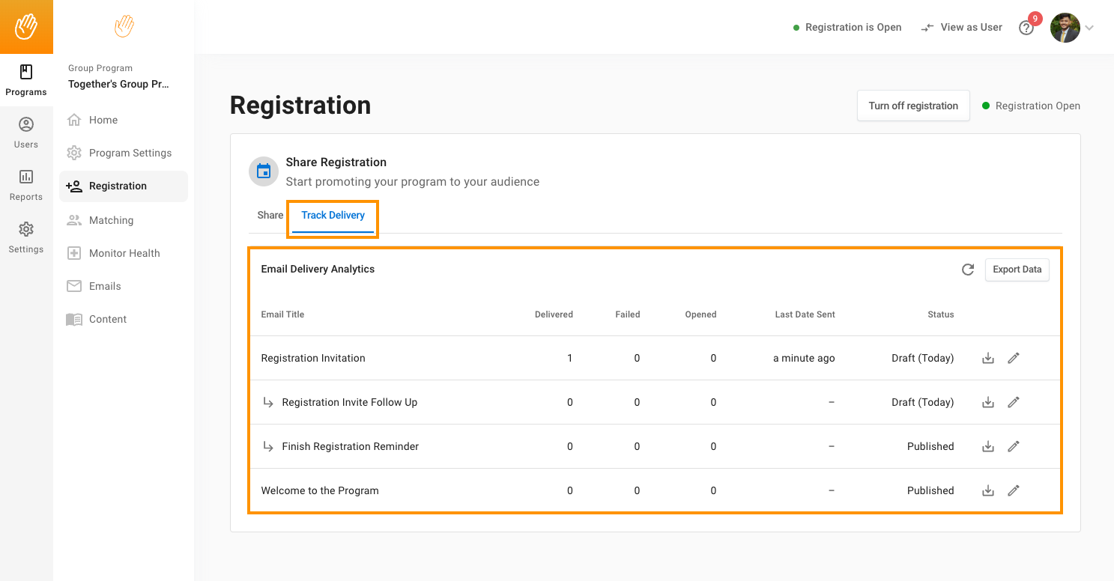Download Registration Invite Follow Up data
1114x581 pixels.
988,402
